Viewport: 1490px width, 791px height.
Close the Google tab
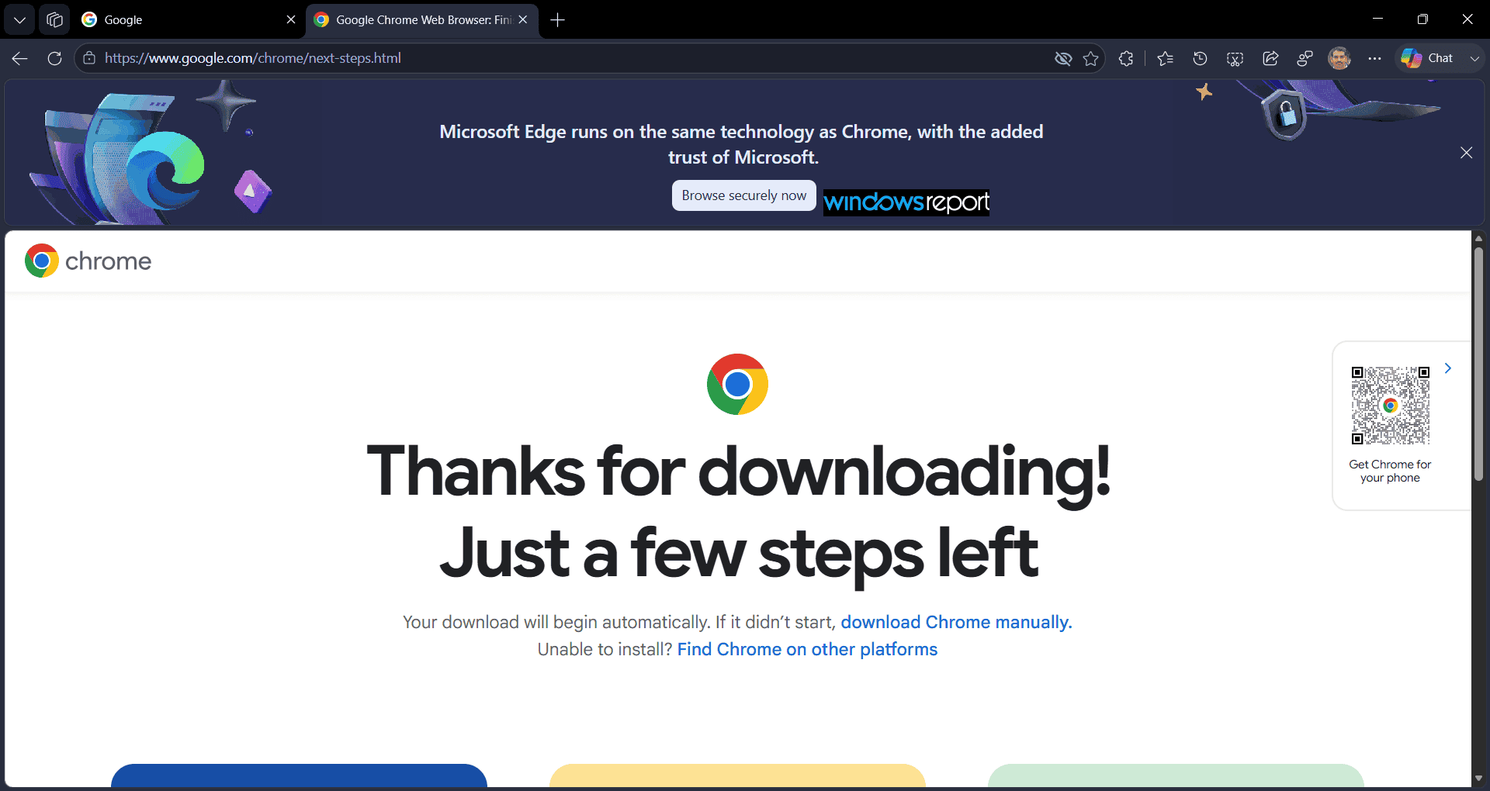[291, 19]
